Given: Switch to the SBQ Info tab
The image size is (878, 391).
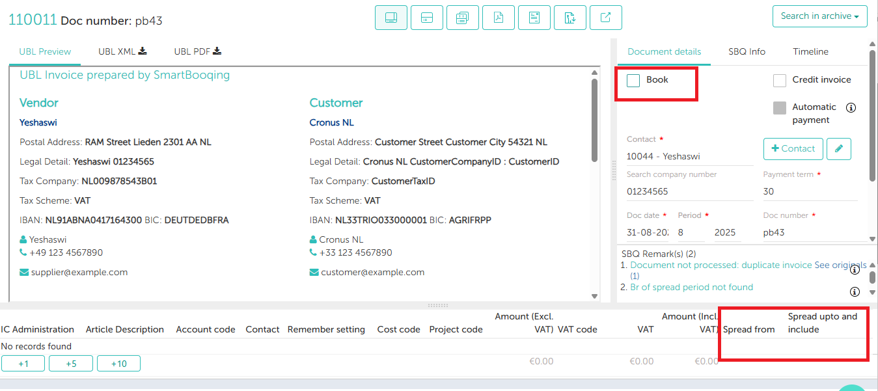Looking at the screenshot, I should (x=747, y=51).
